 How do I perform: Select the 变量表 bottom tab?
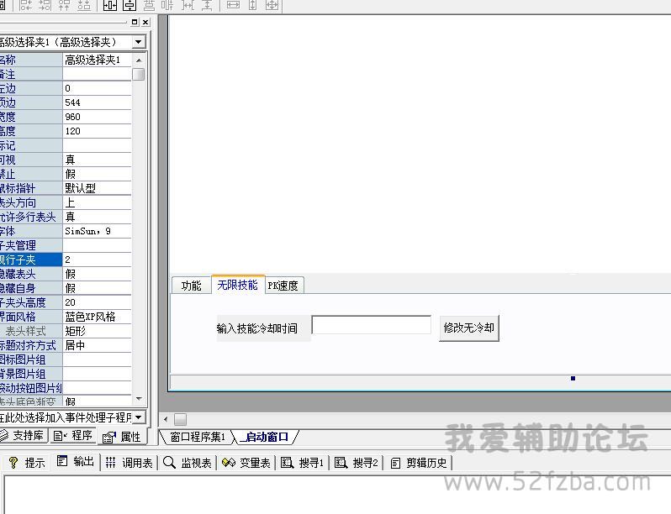(x=246, y=463)
